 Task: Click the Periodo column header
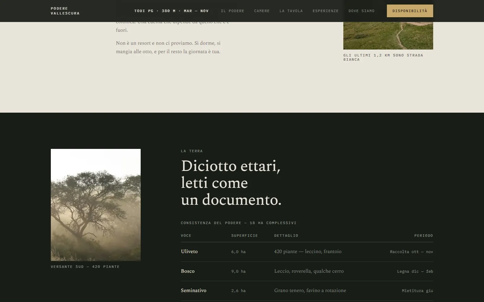[x=423, y=236]
